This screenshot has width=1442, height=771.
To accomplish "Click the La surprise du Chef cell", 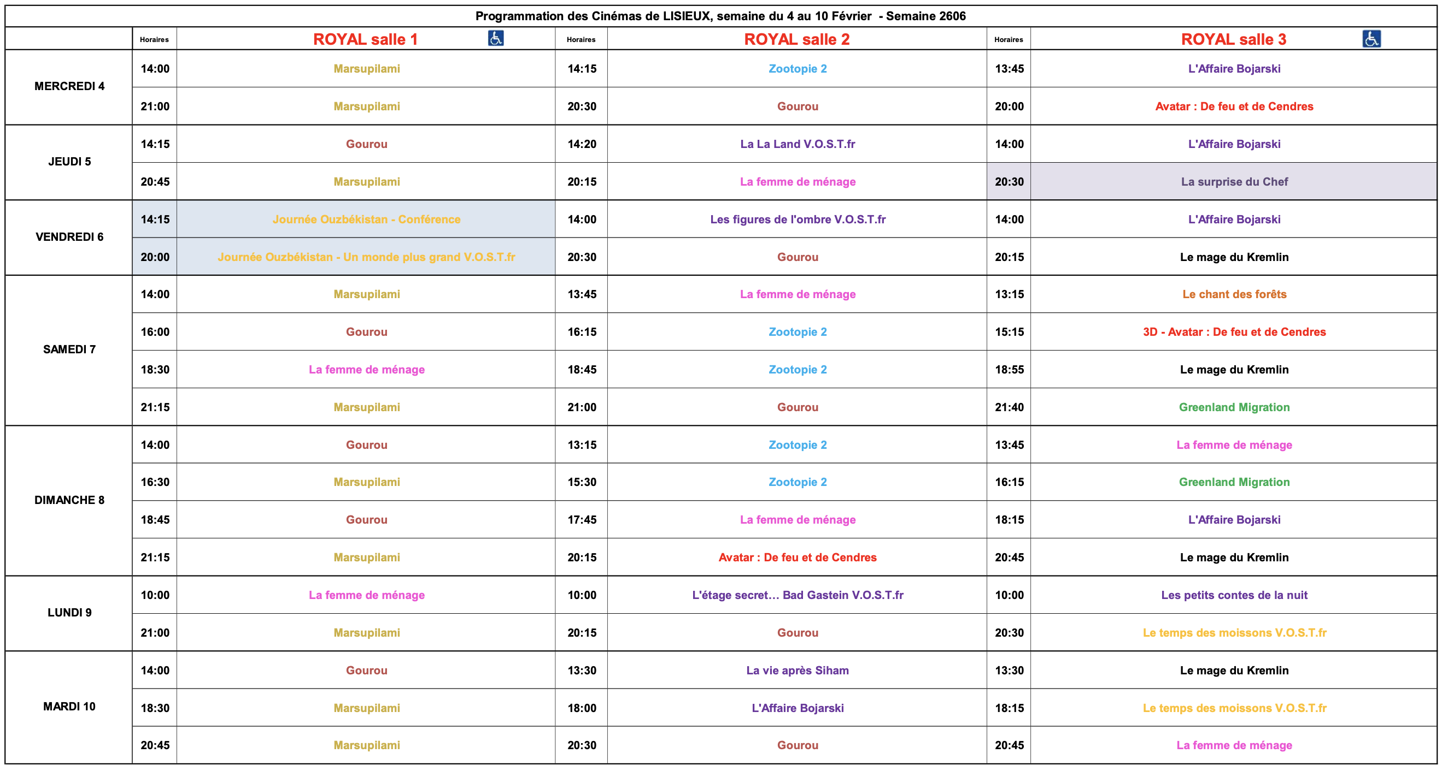I will point(1234,182).
